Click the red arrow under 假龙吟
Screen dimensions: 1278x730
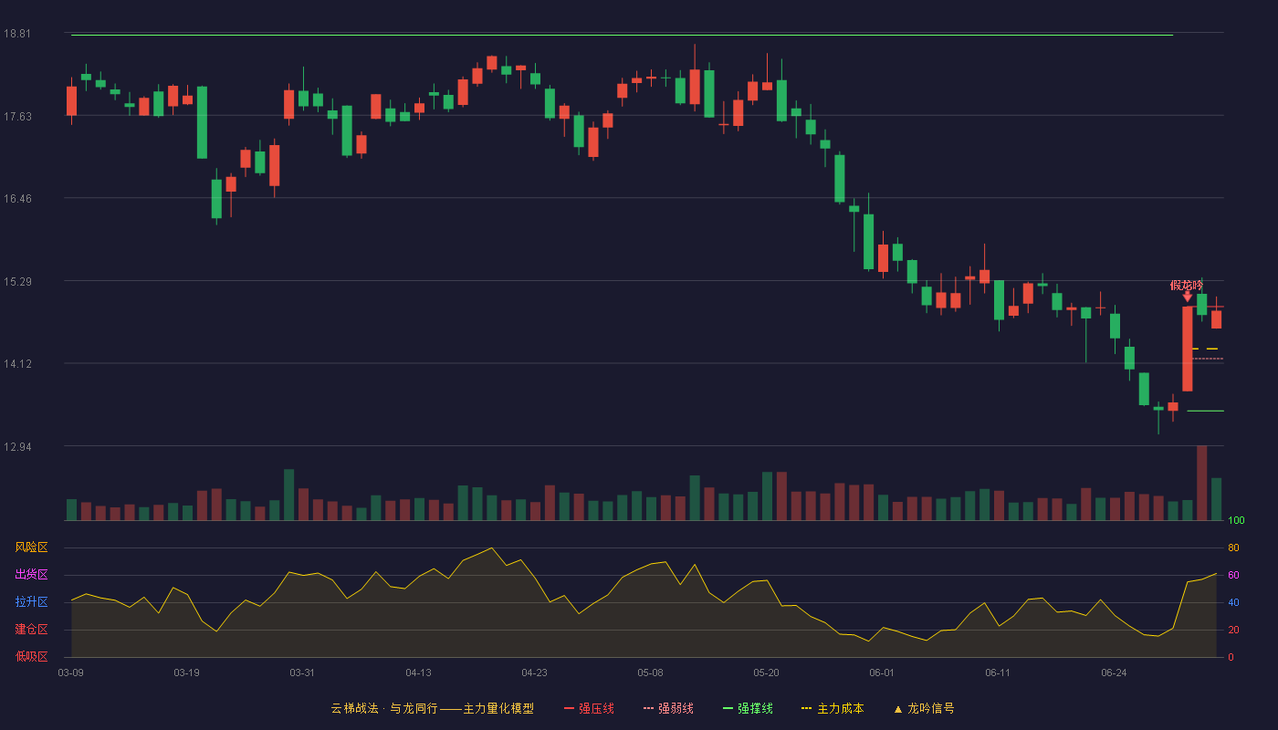(x=1187, y=297)
